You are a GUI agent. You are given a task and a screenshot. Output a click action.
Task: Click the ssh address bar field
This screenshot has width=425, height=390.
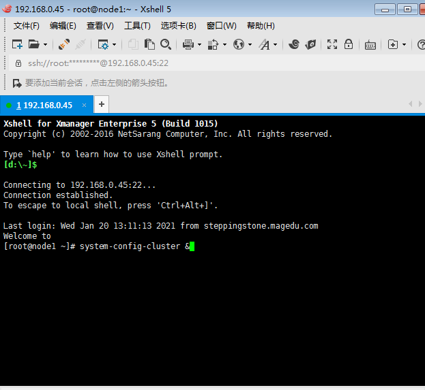click(x=217, y=63)
